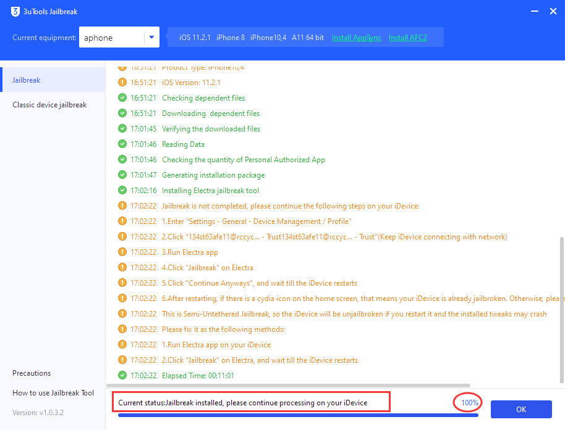
Task: Click check icon for Reading Data
Action: (x=122, y=144)
